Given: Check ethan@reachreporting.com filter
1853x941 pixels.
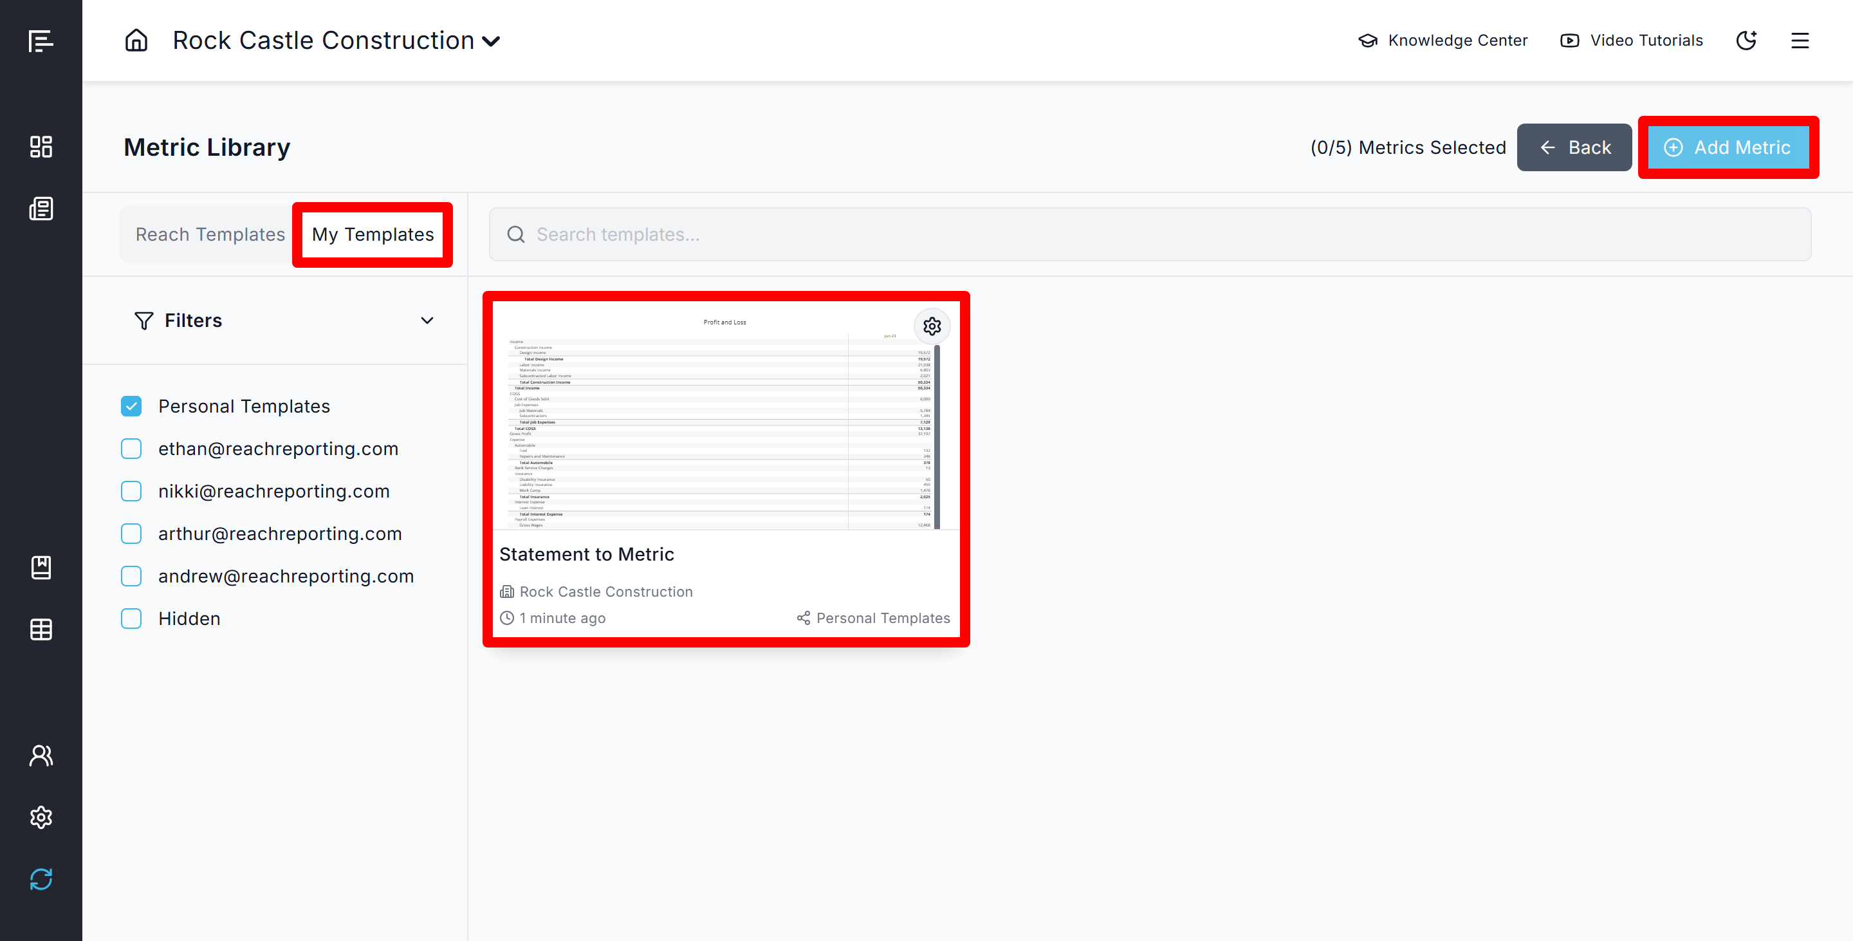Looking at the screenshot, I should coord(131,449).
